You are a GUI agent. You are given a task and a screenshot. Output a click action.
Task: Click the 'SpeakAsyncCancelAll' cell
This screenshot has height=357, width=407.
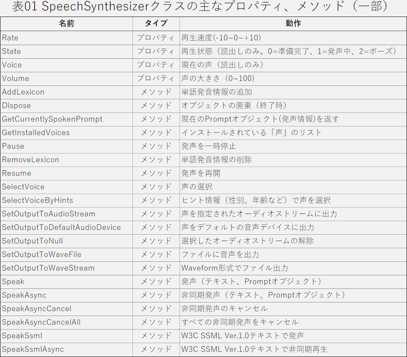tap(66, 322)
